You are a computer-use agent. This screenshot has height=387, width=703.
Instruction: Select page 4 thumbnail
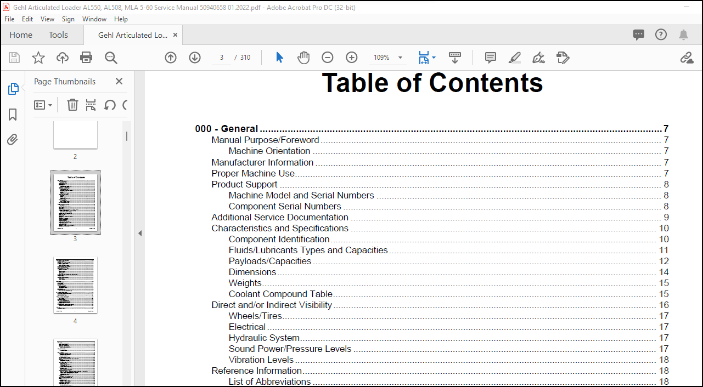pos(75,285)
